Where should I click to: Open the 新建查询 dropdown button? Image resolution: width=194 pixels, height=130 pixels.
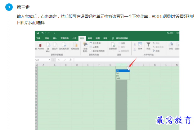[x=85, y=47]
